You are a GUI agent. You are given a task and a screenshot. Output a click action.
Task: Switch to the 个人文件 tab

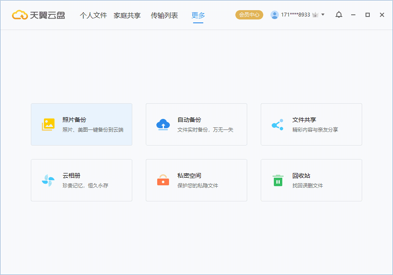[x=94, y=14]
